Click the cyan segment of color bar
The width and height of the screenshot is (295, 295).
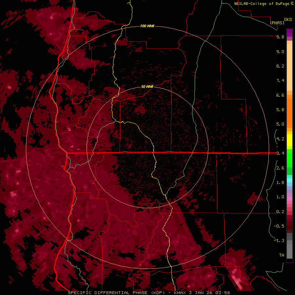tap(289, 180)
